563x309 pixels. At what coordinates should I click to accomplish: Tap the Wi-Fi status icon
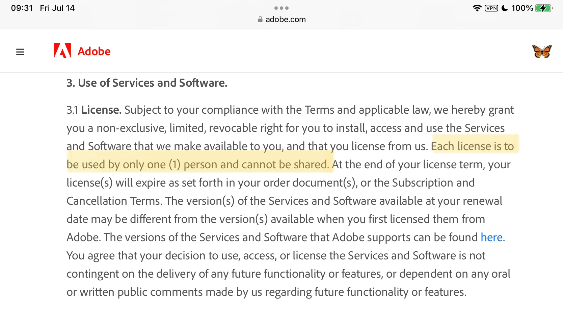477,8
